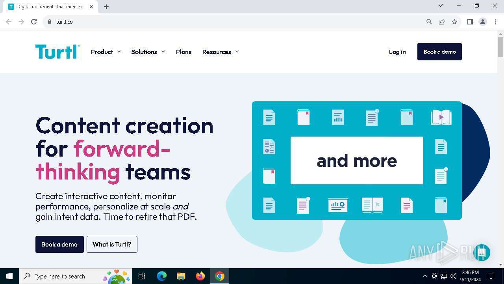The image size is (504, 284).
Task: Expand the Product menu
Action: tap(106, 52)
